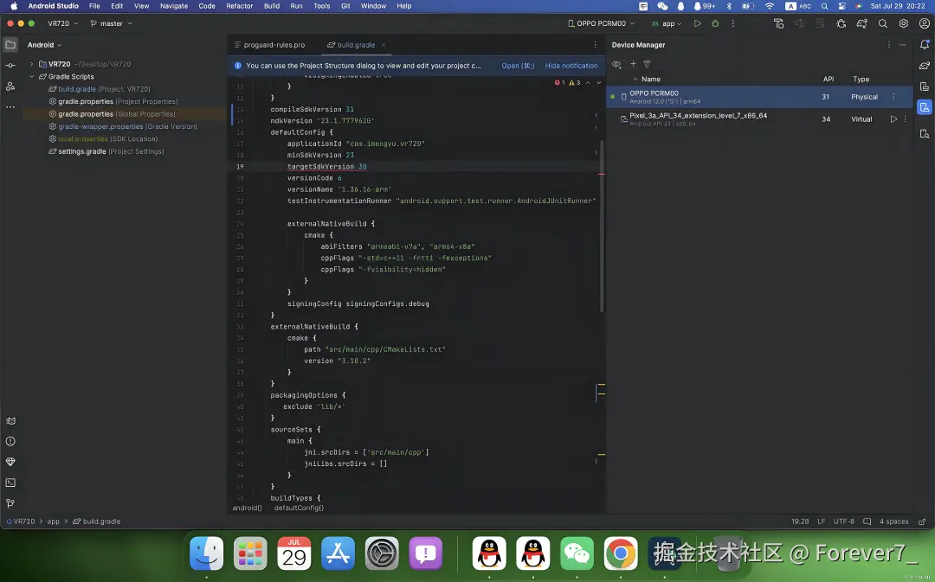Sync project with Gradle files icon
Viewport: 935px width, 582px height.
coord(861,24)
